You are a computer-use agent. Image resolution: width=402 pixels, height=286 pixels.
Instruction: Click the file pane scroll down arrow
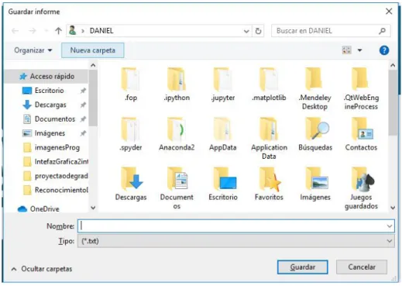click(393, 208)
